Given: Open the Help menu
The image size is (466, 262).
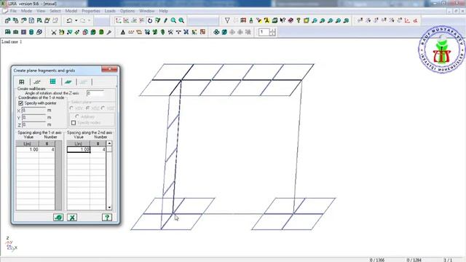Looking at the screenshot, I should 163,11.
